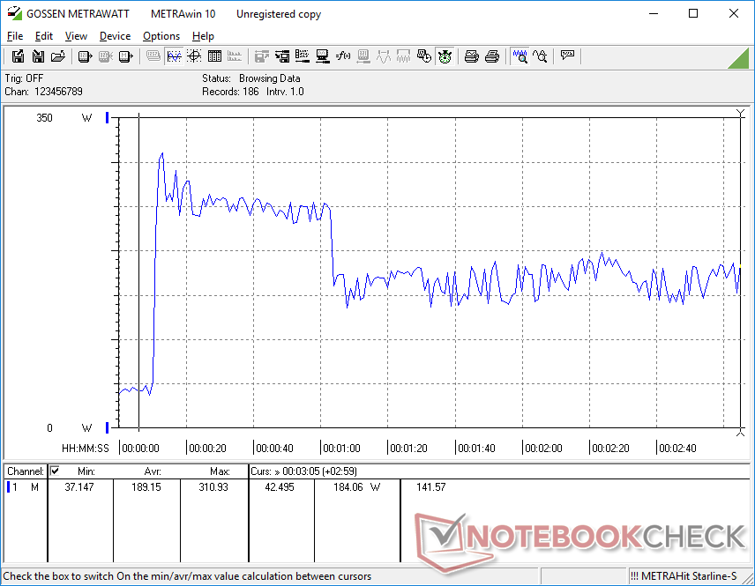Open the Device menu

[x=115, y=36]
